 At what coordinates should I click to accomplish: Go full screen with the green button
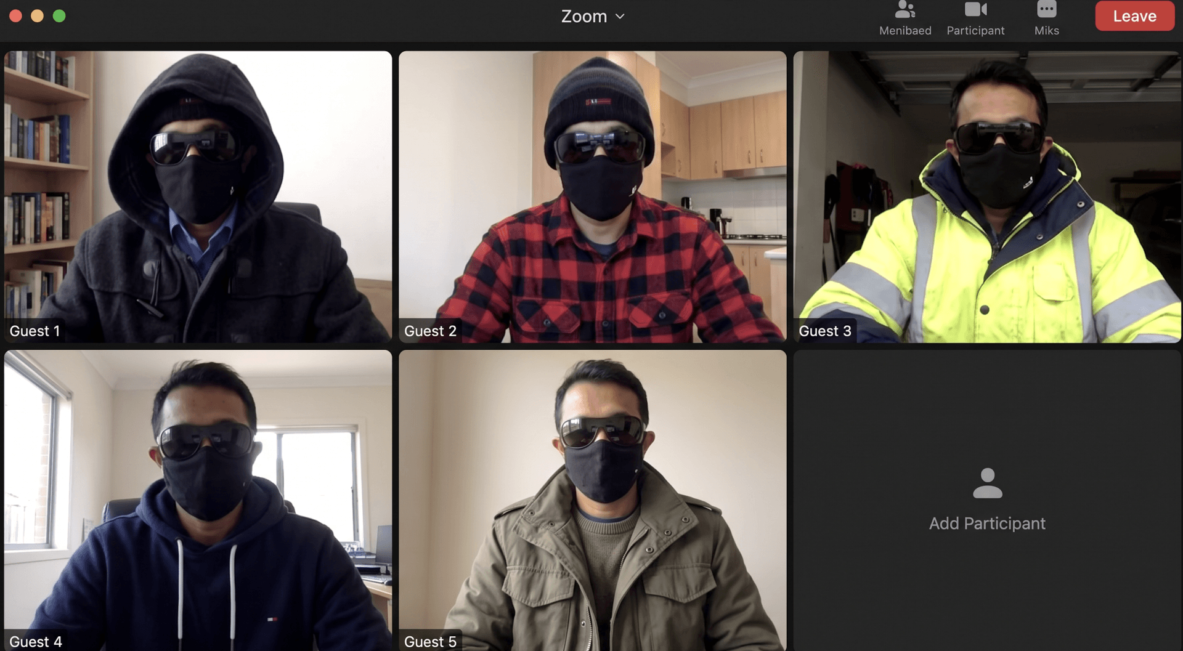coord(59,16)
